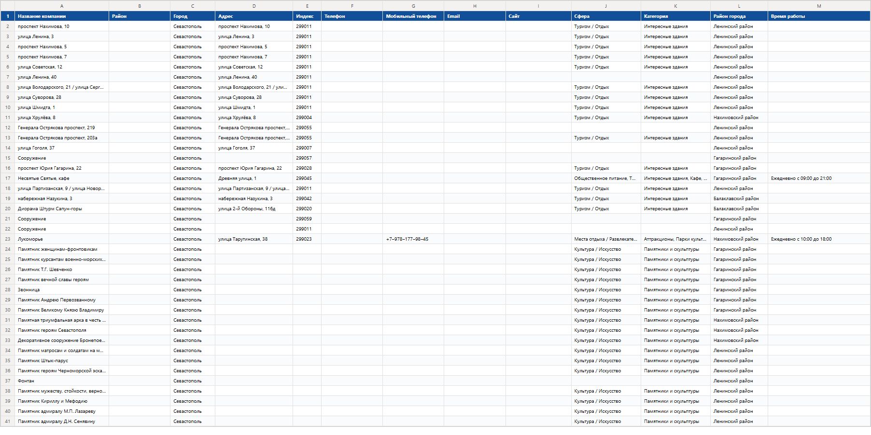Select row 41 using its row number
Viewport: 871px width, 435px height.
click(x=8, y=421)
